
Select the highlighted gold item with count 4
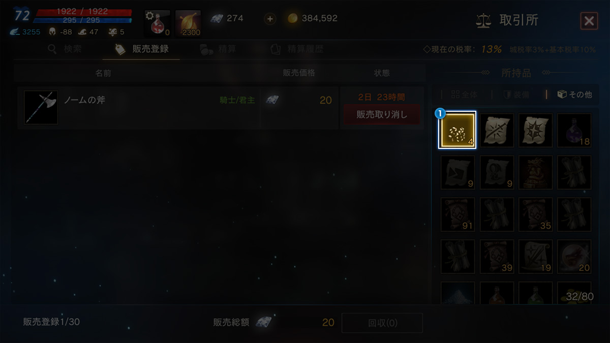point(457,130)
